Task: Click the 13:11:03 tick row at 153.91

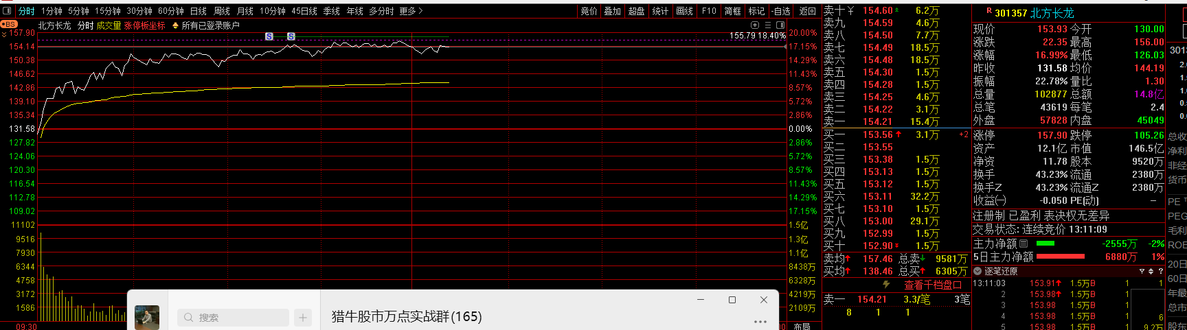Action: point(1069,283)
